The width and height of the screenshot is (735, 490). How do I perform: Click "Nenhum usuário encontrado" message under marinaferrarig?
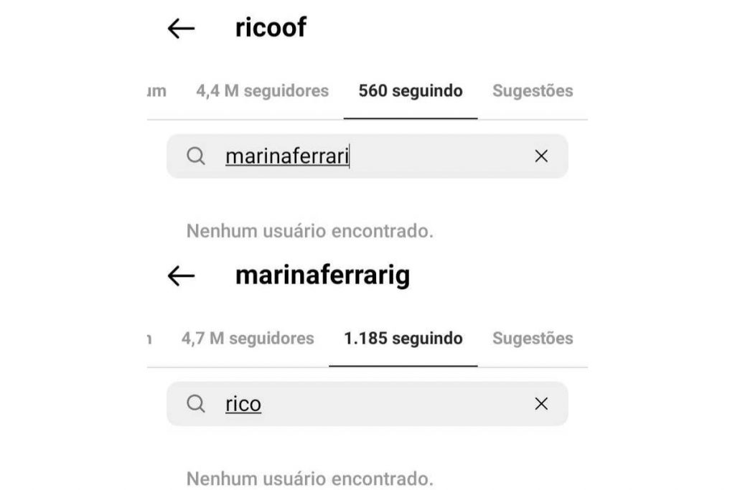(309, 478)
